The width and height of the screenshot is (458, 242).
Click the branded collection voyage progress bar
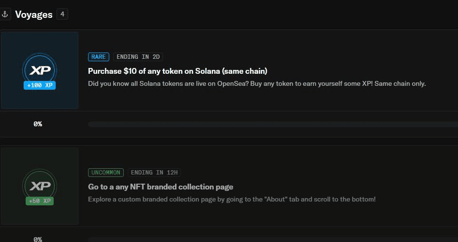point(273,240)
